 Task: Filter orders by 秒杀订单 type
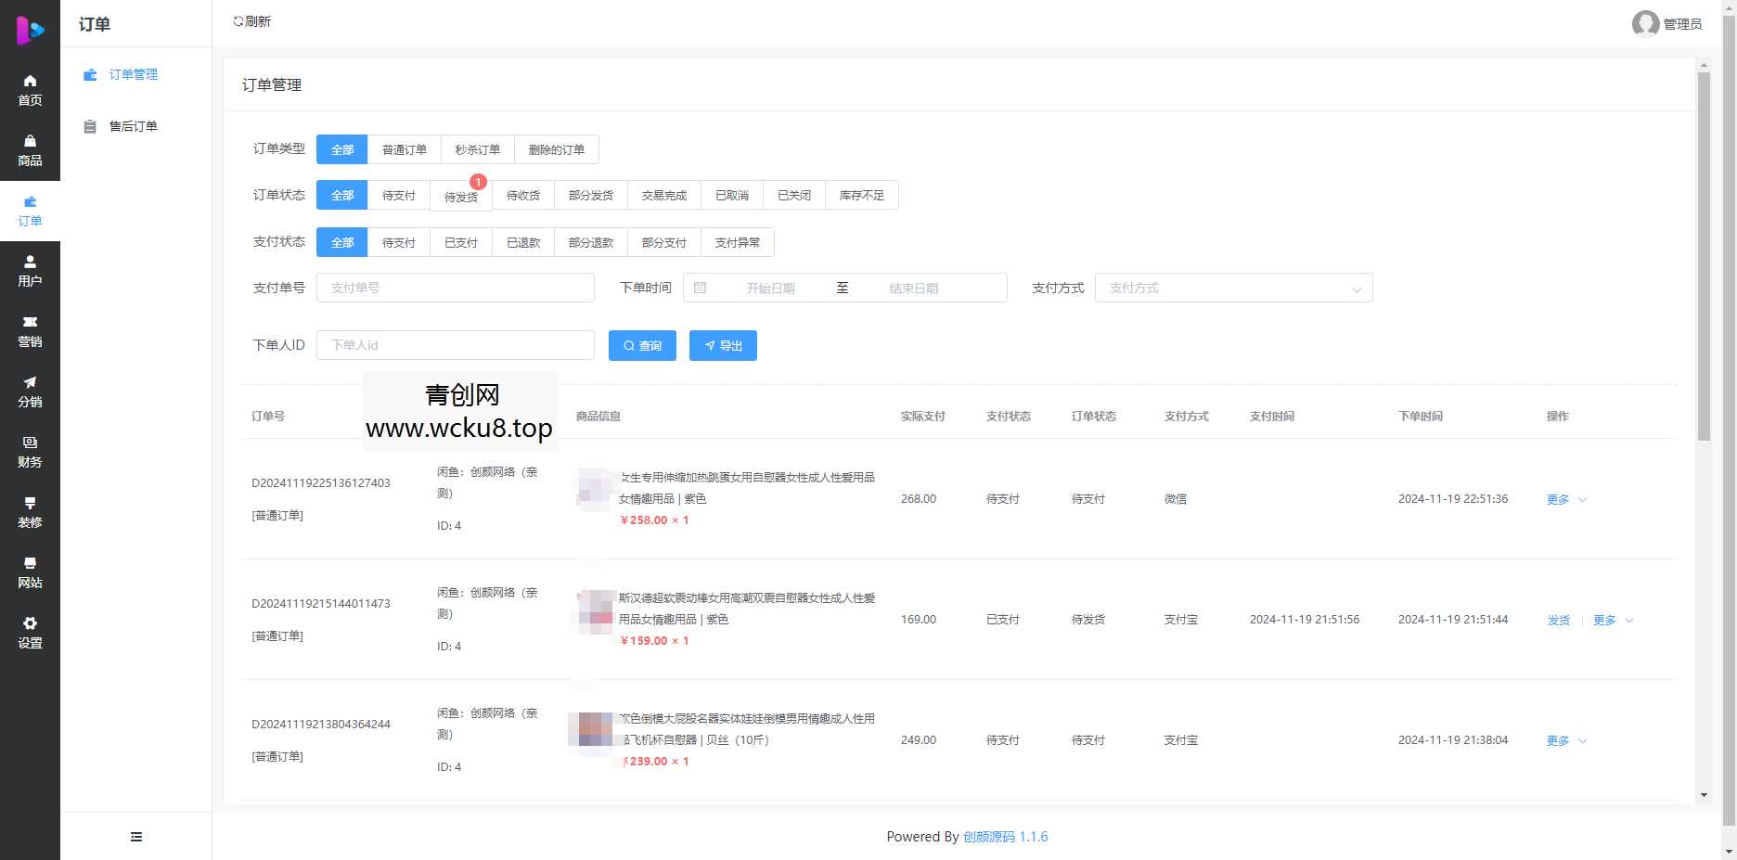(477, 149)
